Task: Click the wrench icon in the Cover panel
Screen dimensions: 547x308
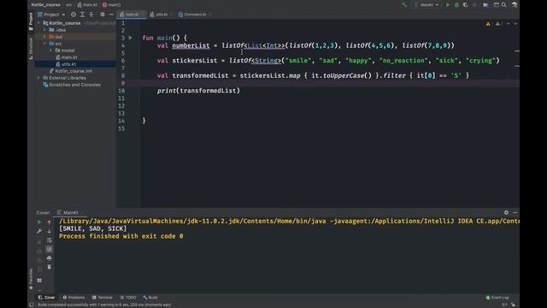Action: pos(39,231)
